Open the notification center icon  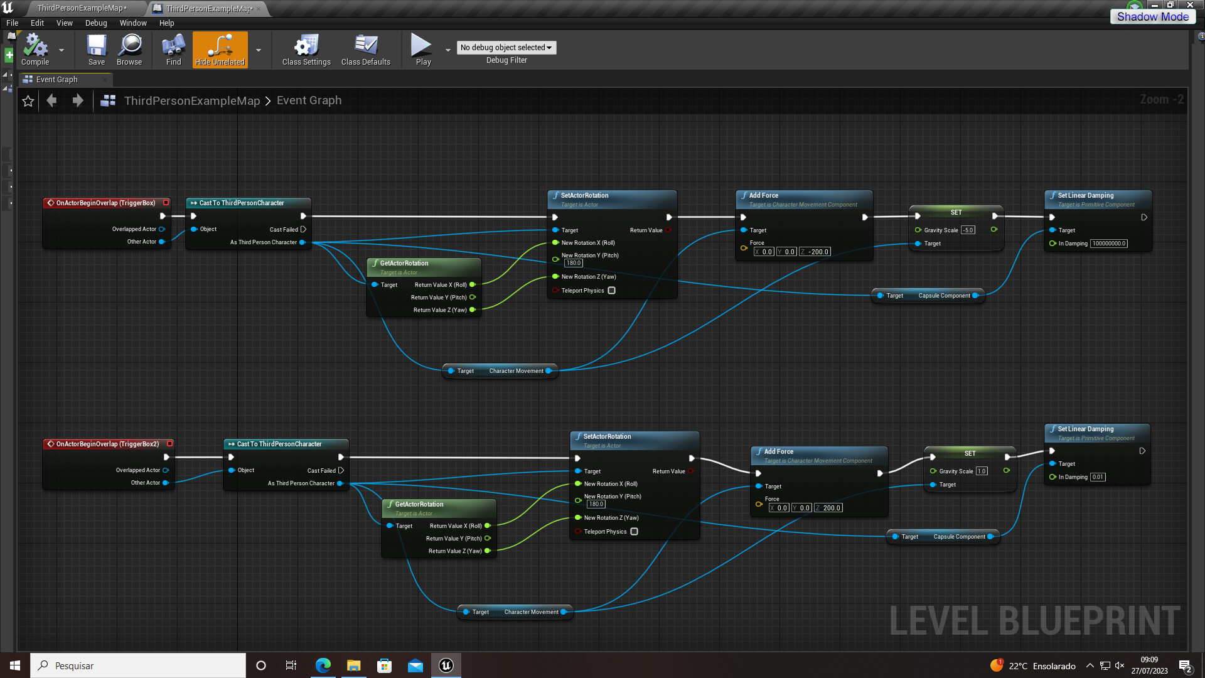click(x=1186, y=666)
